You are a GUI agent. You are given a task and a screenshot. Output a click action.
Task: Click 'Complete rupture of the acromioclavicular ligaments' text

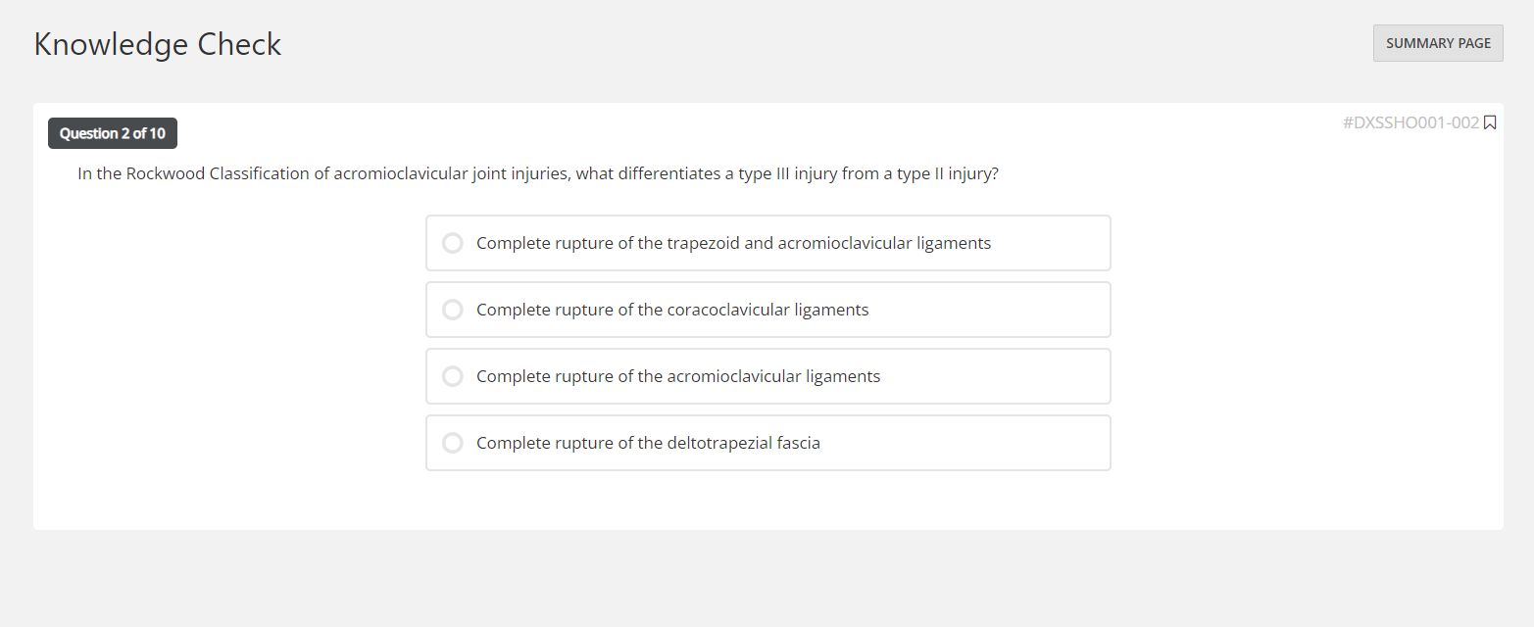[678, 376]
